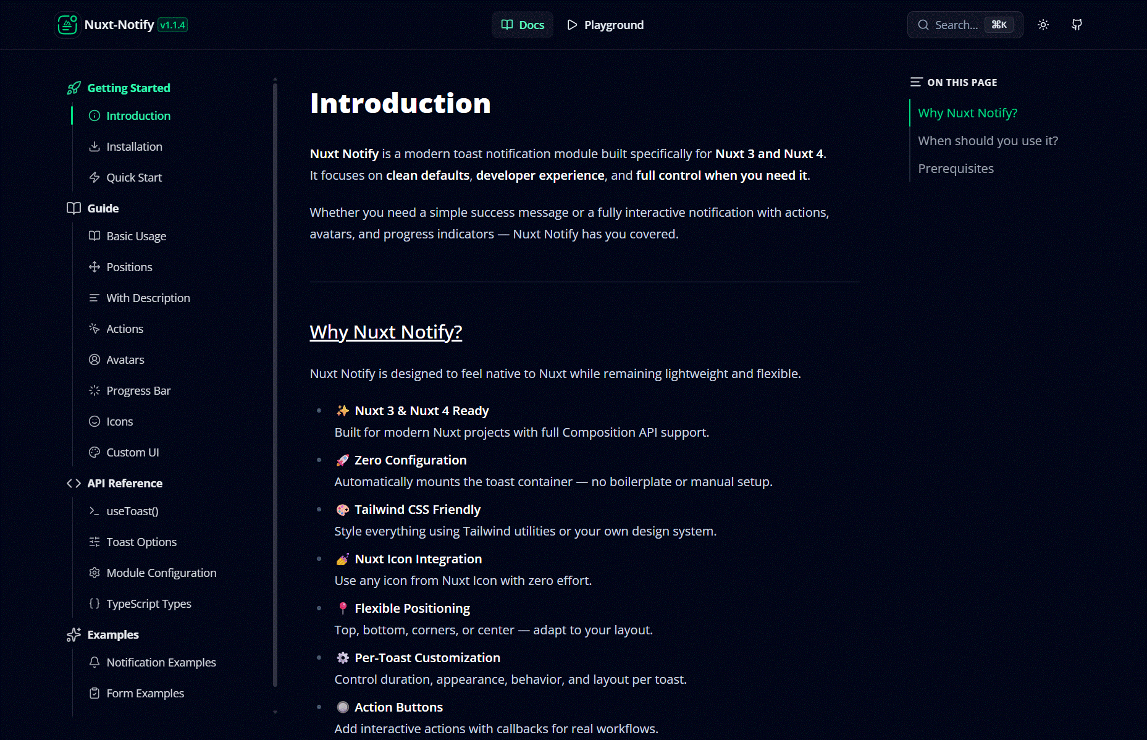Click the Nuxt-Notify logo icon
Screen dimensions: 1147x740
pyautogui.click(x=67, y=25)
